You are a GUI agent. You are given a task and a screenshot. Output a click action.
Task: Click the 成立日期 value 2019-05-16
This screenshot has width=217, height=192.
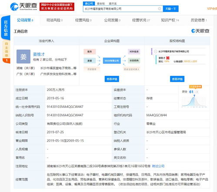(55, 98)
